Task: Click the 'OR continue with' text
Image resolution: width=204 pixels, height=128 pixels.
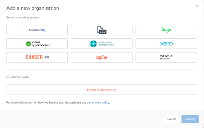Action: (17, 77)
